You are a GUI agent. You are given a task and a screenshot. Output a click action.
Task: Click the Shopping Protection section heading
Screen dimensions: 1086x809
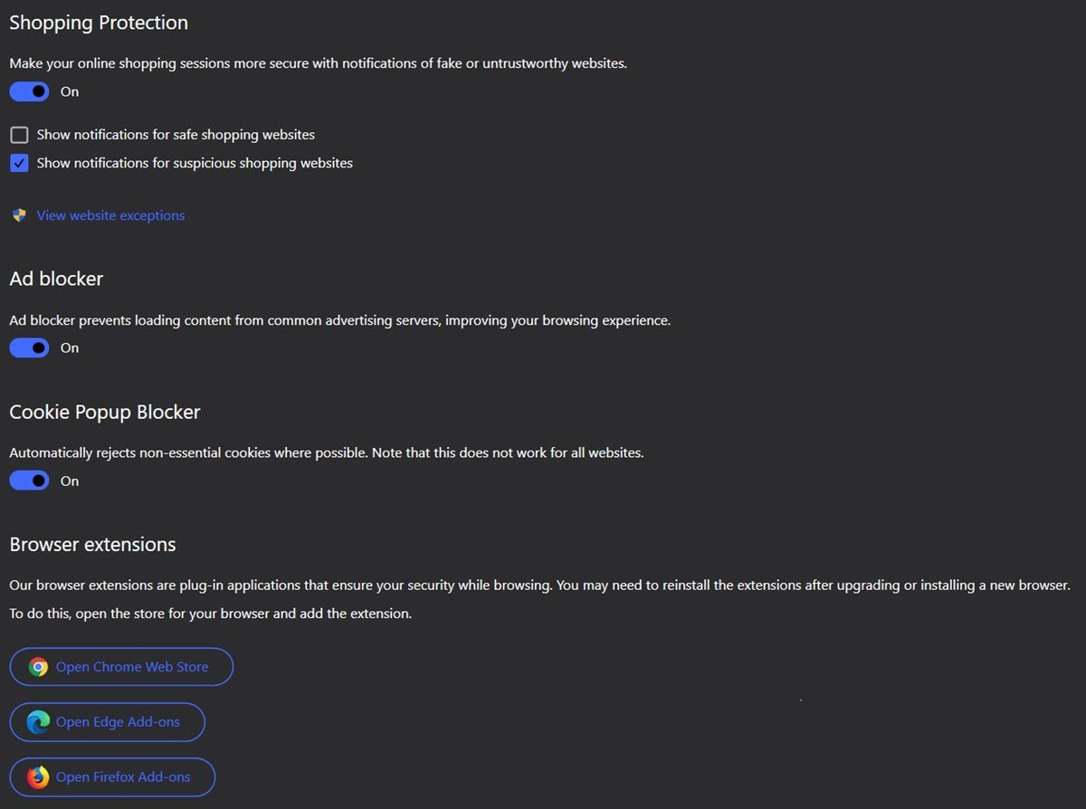pyautogui.click(x=99, y=23)
